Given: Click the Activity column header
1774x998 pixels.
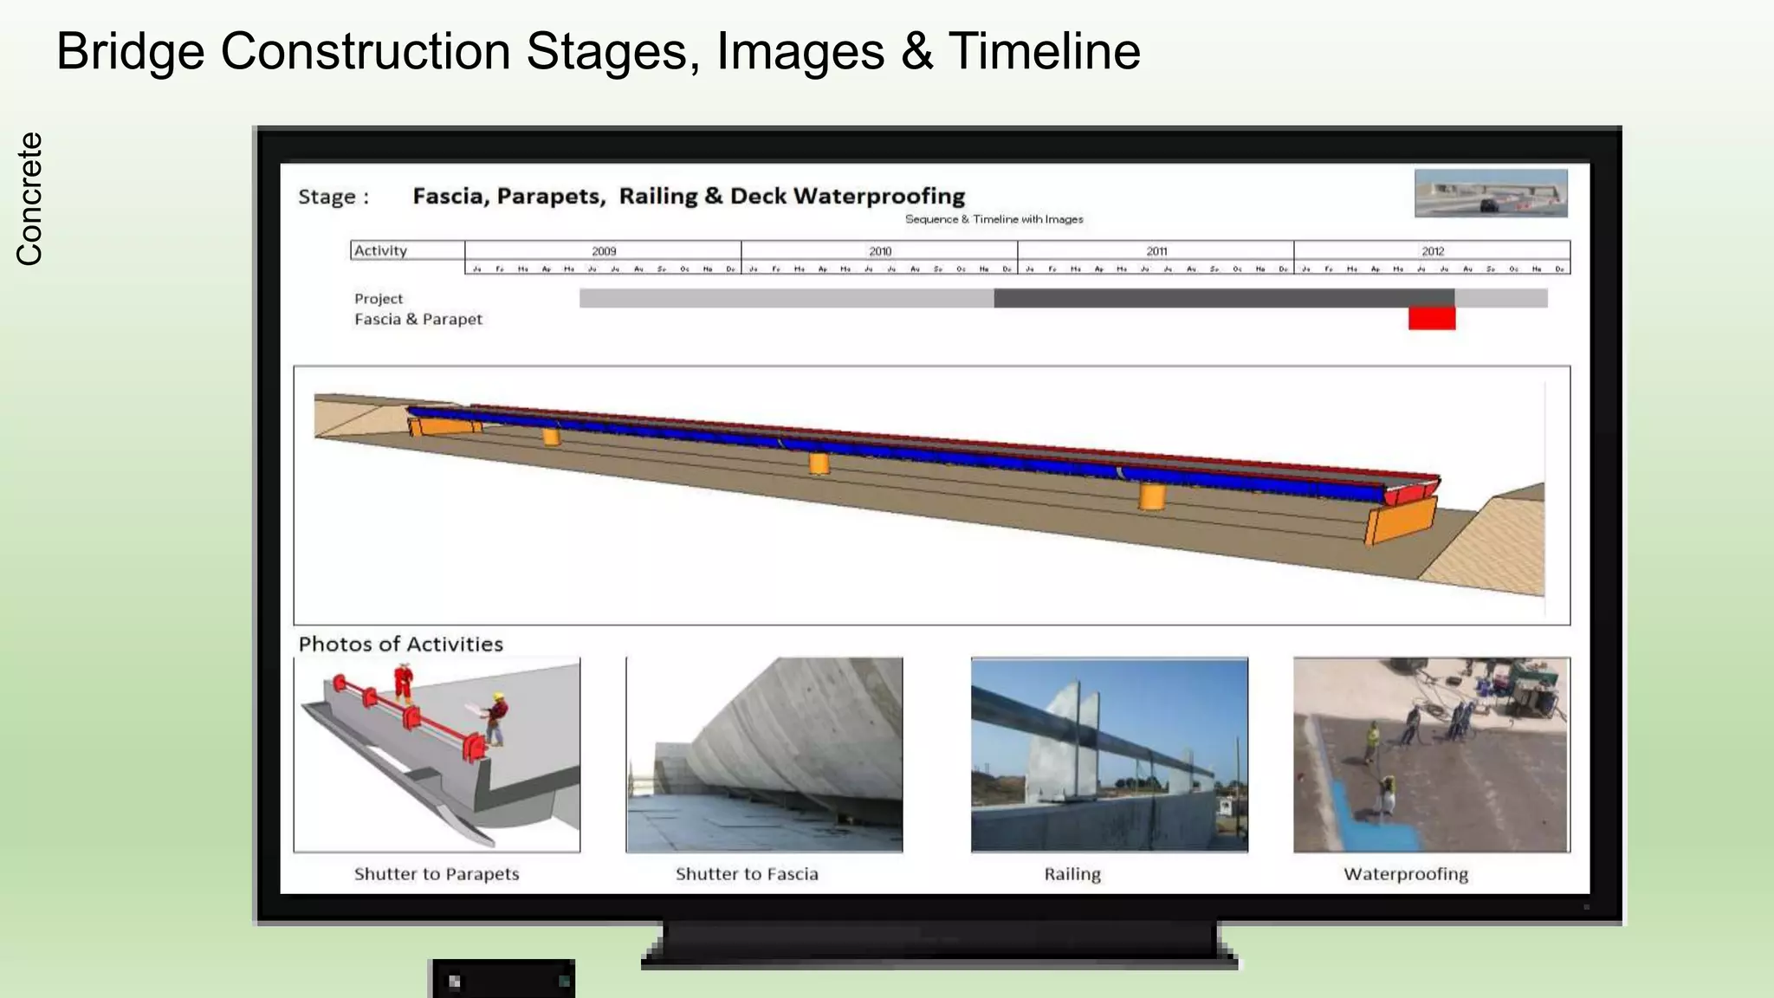Looking at the screenshot, I should [381, 250].
